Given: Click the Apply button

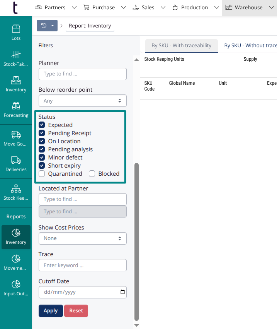Looking at the screenshot, I should coord(51,311).
